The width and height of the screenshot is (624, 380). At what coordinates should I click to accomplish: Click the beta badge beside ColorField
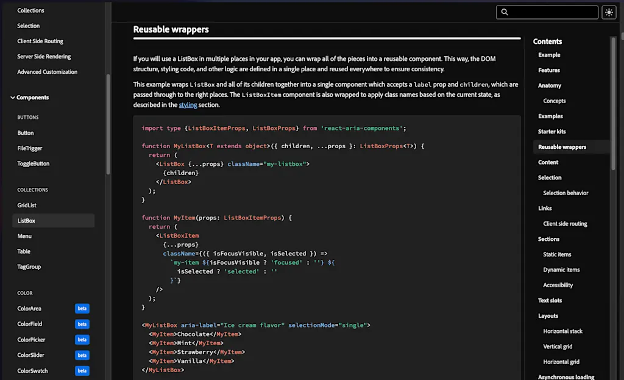point(82,324)
